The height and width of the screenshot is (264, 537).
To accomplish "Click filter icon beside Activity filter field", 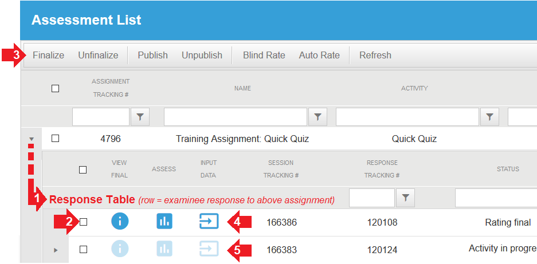I will click(x=490, y=117).
